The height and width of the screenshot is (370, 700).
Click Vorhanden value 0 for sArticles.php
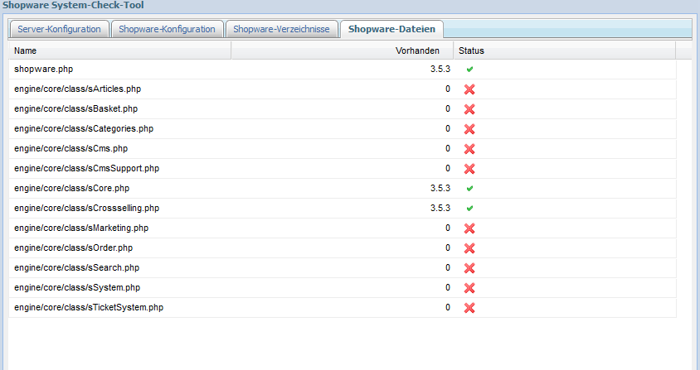point(448,89)
